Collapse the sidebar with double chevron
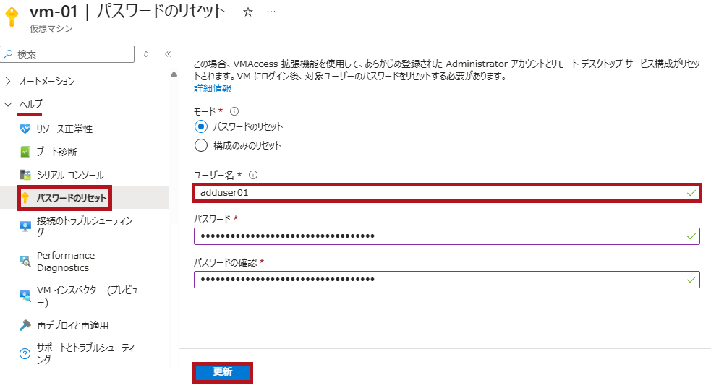 click(x=168, y=54)
